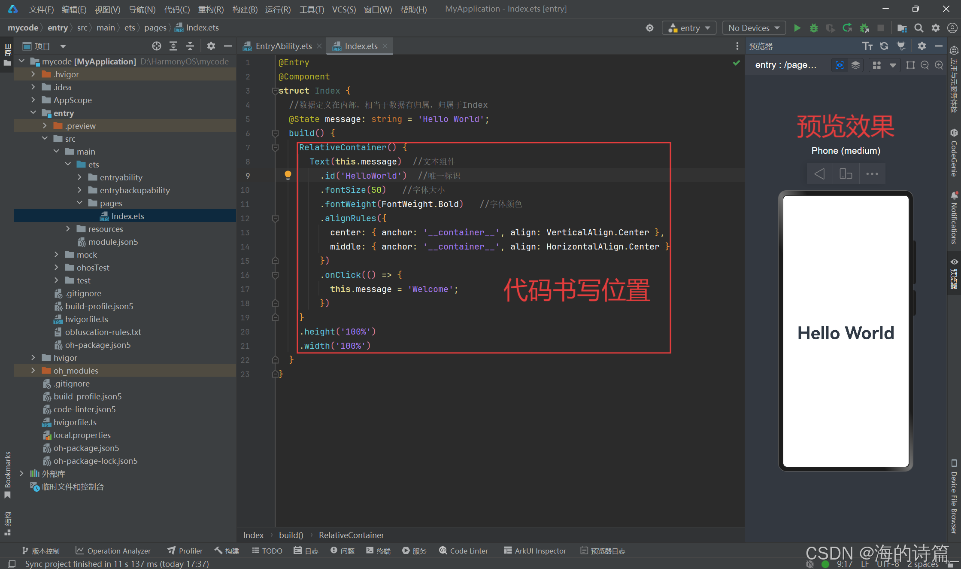Toggle the previewer inspector mode icon
The image size is (961, 569).
click(840, 65)
